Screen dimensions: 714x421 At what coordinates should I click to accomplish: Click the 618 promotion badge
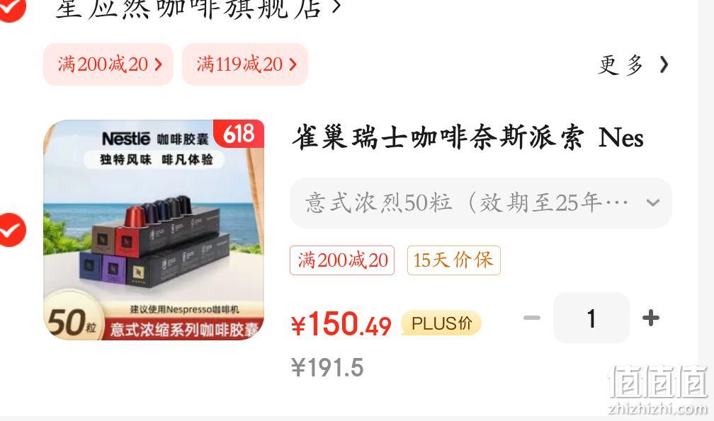pyautogui.click(x=239, y=134)
